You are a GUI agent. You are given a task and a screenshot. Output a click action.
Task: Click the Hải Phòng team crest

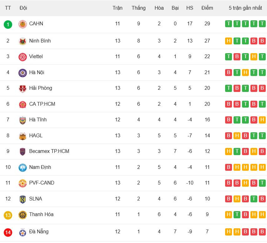click(x=23, y=89)
